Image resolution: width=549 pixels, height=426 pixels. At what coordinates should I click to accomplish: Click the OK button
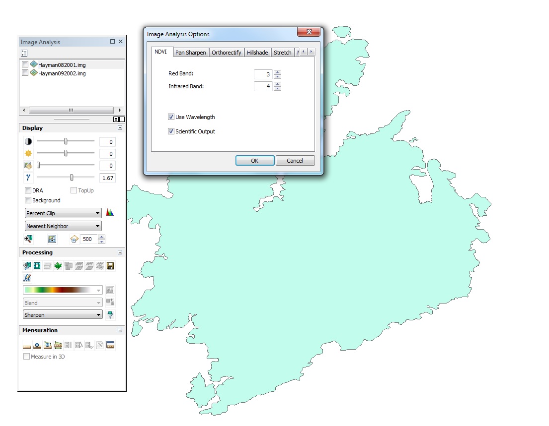[254, 161]
